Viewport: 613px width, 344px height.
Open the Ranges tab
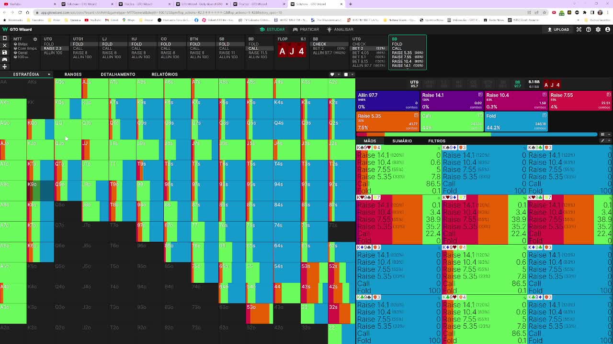pyautogui.click(x=73, y=75)
